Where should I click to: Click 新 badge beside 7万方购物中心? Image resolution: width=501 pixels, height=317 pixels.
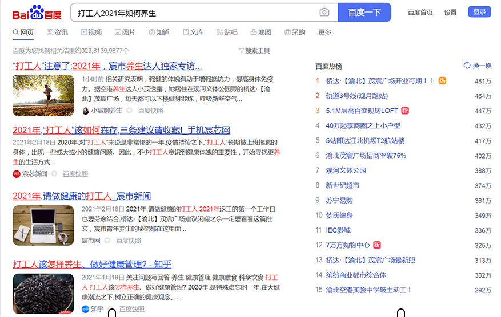coord(377,245)
